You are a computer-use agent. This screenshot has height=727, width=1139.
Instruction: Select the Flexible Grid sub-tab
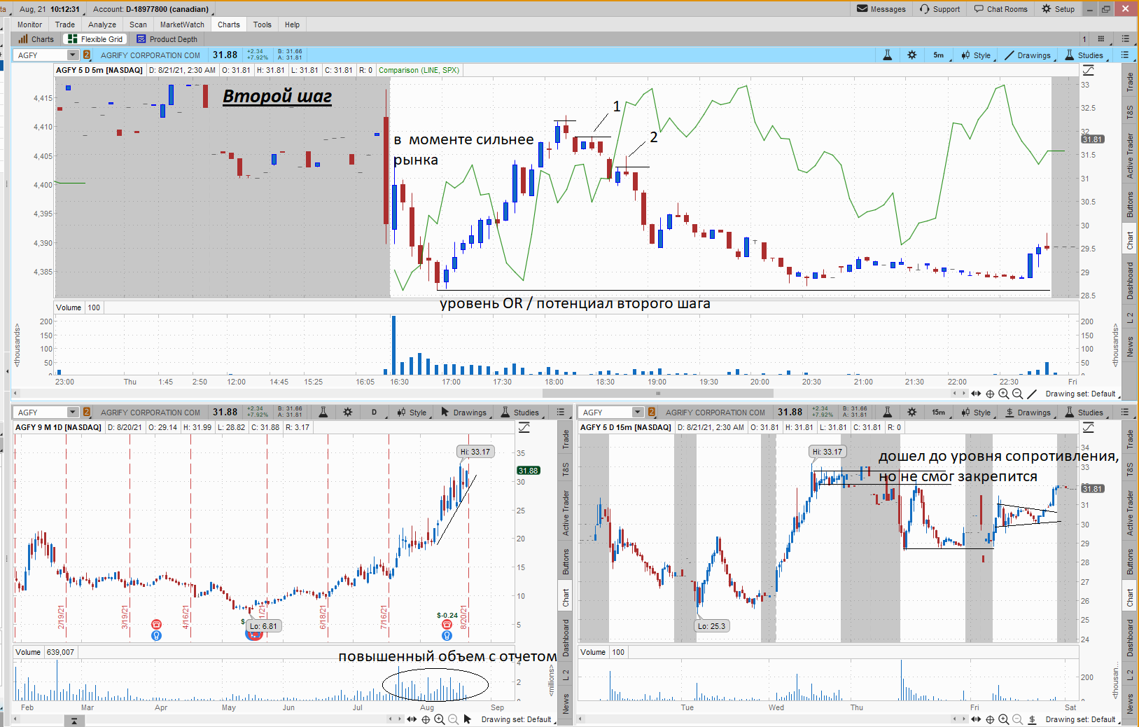95,39
